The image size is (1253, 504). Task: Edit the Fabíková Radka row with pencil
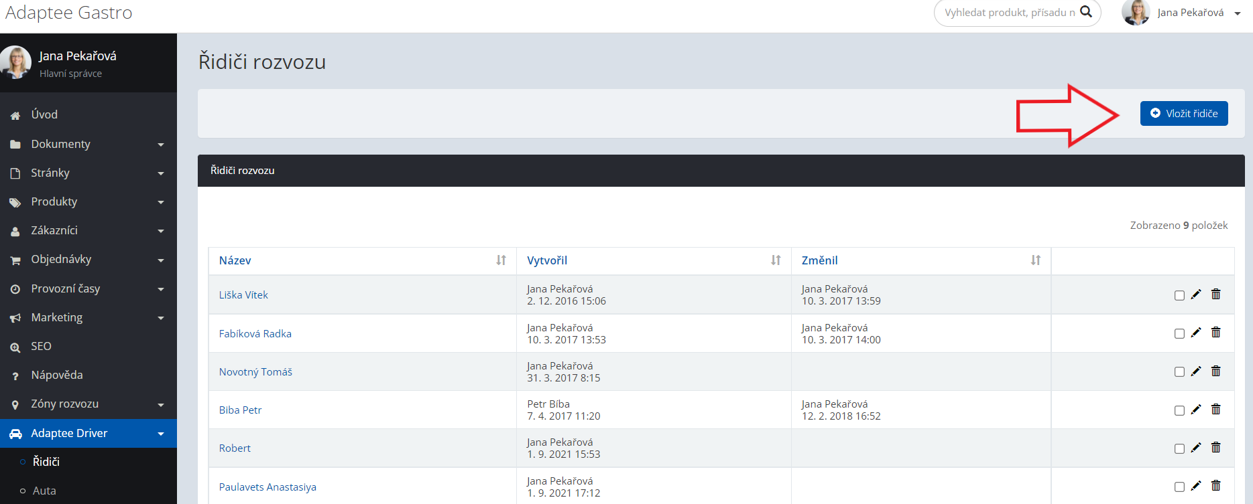click(1196, 333)
